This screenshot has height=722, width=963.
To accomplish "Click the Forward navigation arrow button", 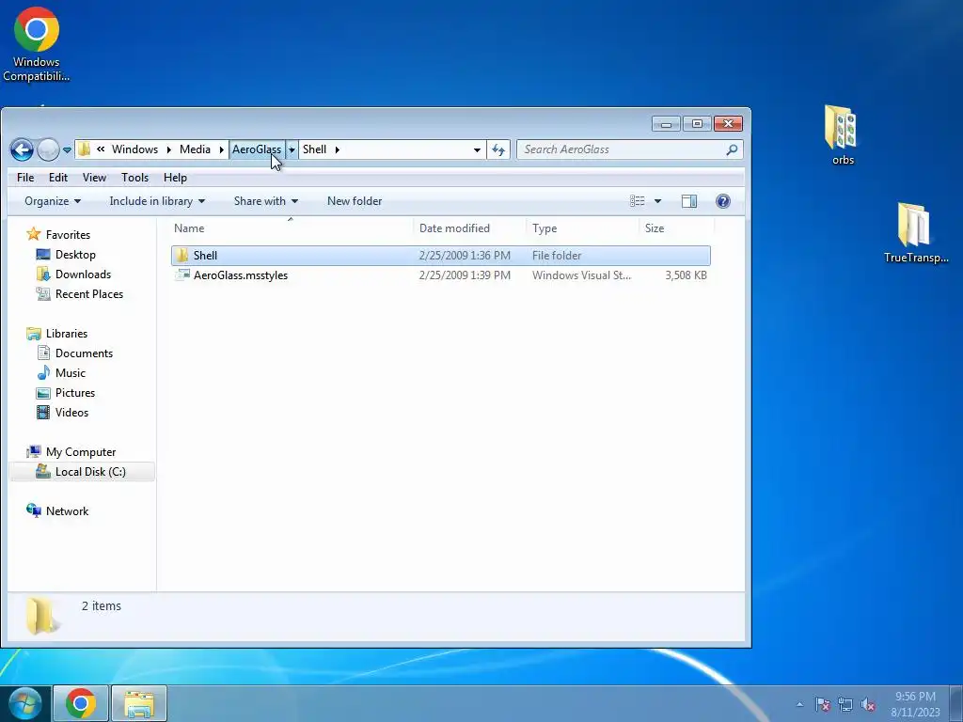I will point(48,149).
